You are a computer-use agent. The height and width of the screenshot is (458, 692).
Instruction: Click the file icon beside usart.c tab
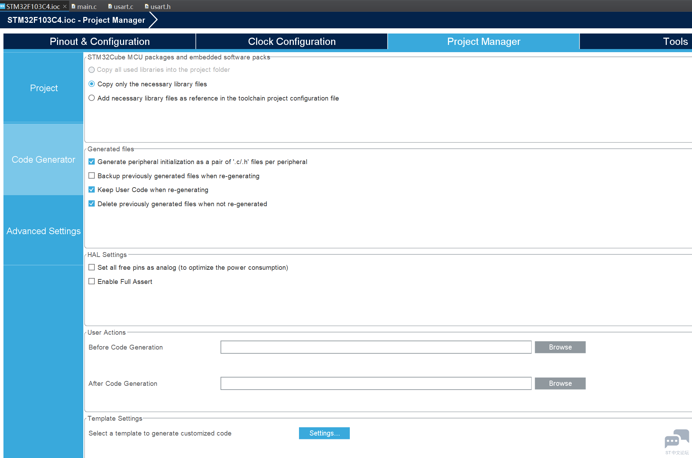110,6
